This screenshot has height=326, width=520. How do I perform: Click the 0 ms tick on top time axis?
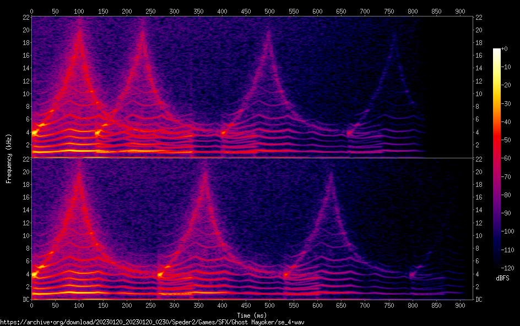(32, 10)
